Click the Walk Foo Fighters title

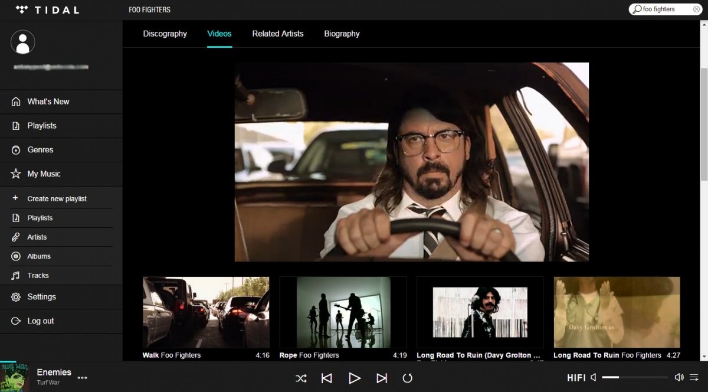172,355
